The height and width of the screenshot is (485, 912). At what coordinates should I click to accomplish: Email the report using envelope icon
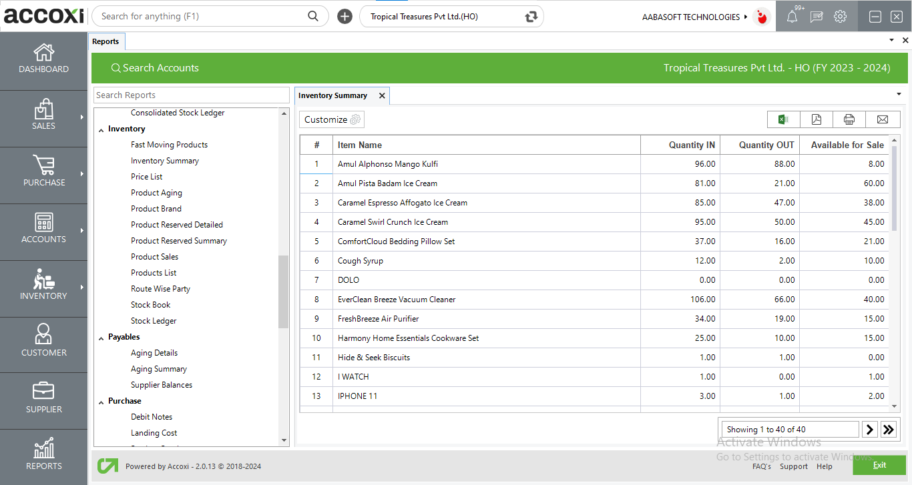pyautogui.click(x=883, y=119)
